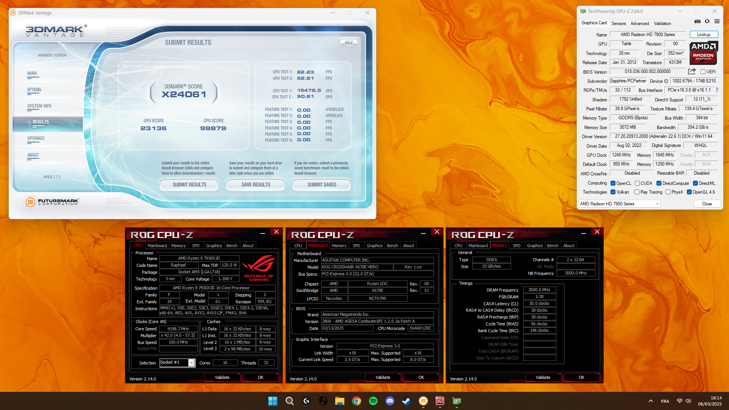
Task: Click the AMD Radeon logo in GPU-Z
Action: (x=704, y=53)
